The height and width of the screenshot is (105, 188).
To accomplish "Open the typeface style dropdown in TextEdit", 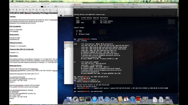I will [30, 7].
